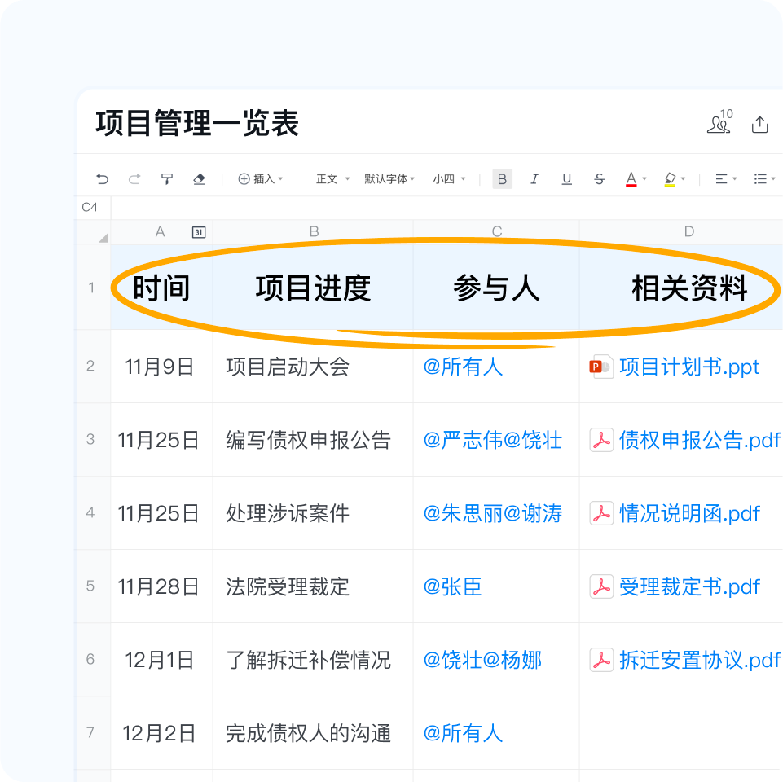
Task: Redo the last action
Action: [134, 178]
